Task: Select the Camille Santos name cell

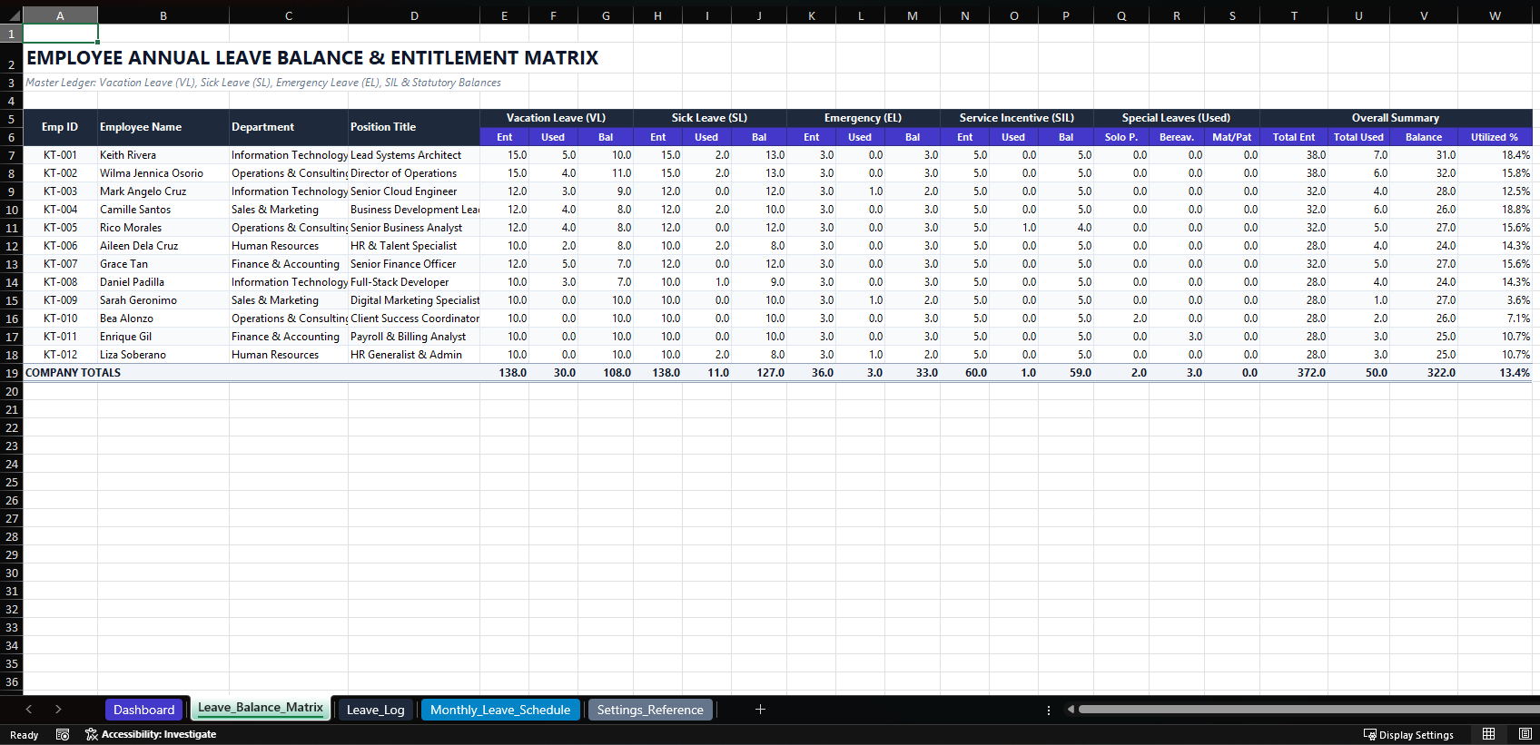Action: [x=163, y=210]
